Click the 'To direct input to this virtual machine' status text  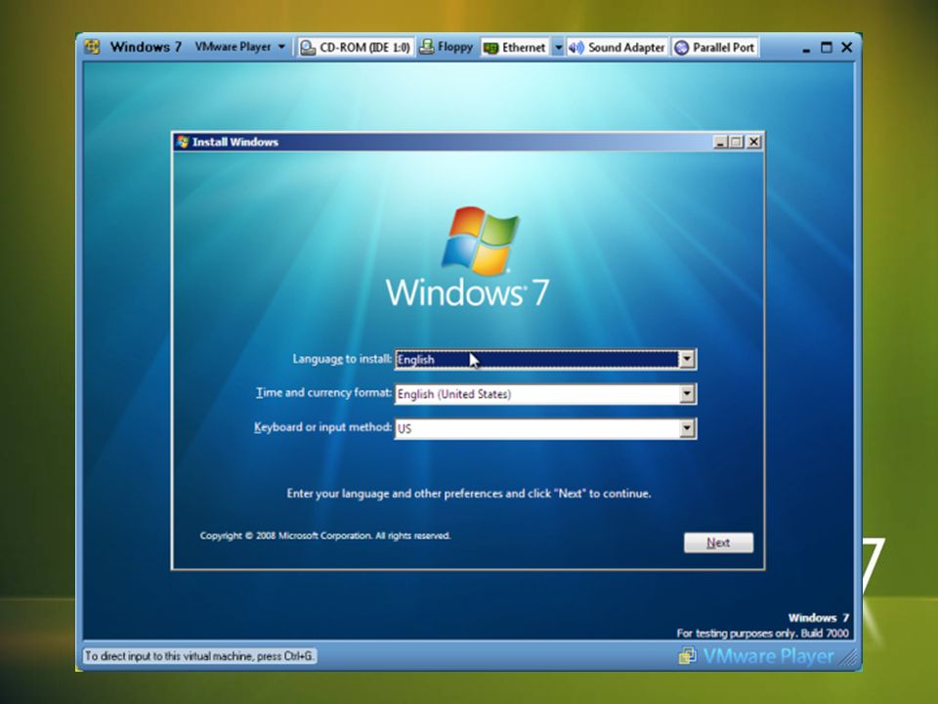pos(198,656)
